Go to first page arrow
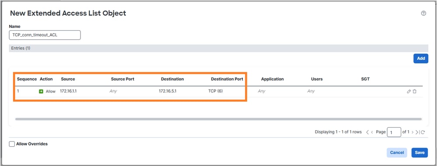The width and height of the screenshot is (437, 166). [367, 132]
